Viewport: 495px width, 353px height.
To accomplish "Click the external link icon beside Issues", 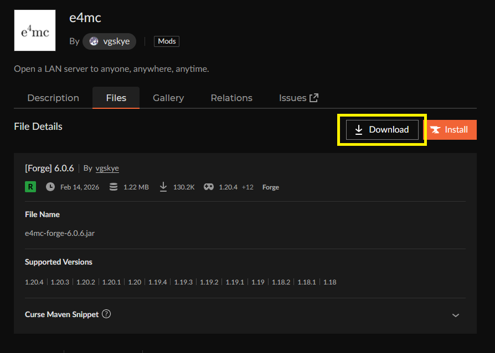I will point(314,98).
